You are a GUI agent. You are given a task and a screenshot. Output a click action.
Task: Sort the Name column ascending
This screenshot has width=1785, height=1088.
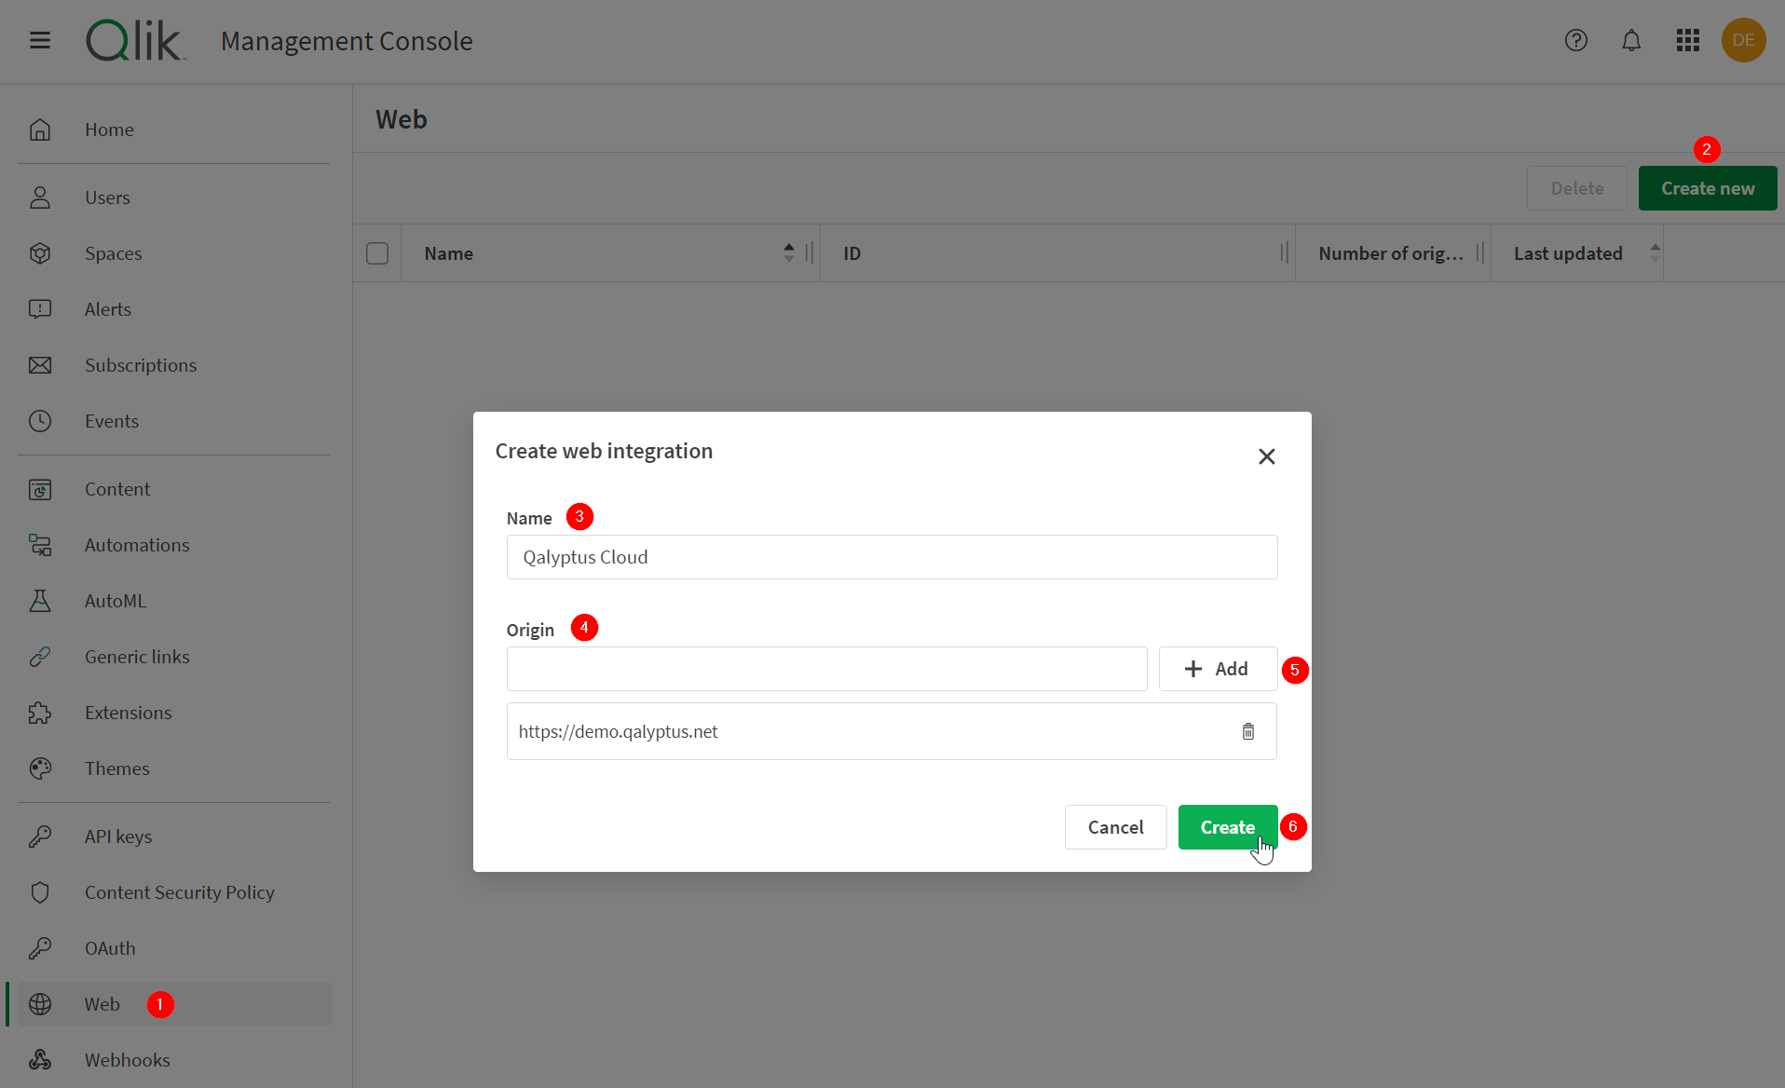(789, 246)
